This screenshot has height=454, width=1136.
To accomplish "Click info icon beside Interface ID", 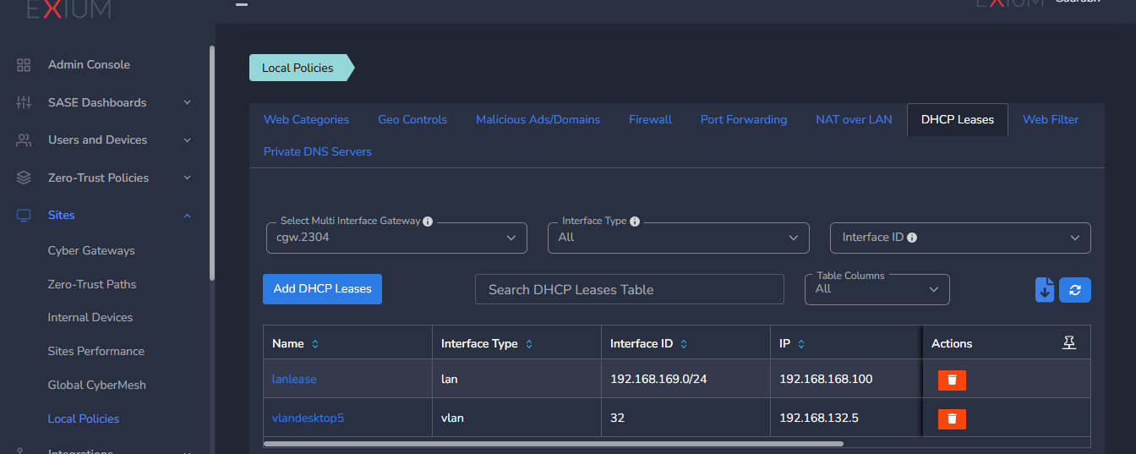I will tap(912, 238).
